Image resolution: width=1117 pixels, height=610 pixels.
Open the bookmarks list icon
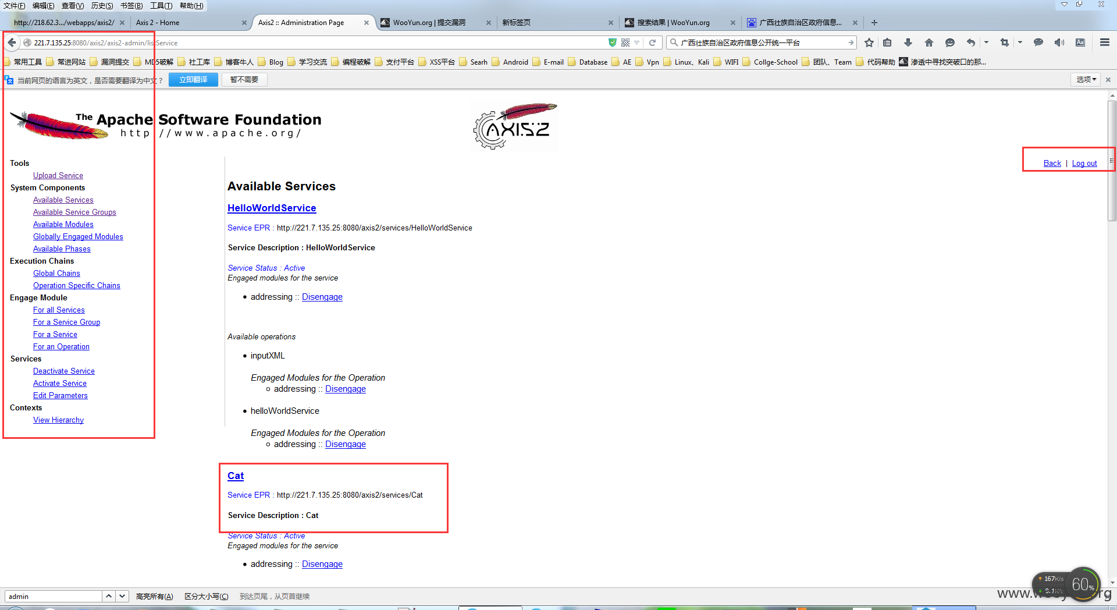(887, 42)
